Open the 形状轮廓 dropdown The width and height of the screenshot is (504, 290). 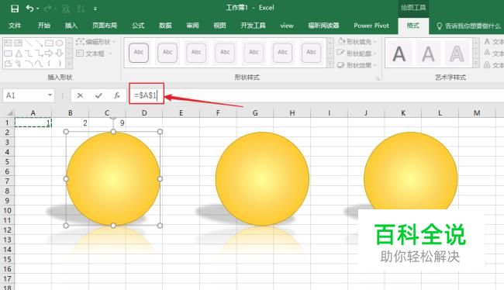pos(356,54)
